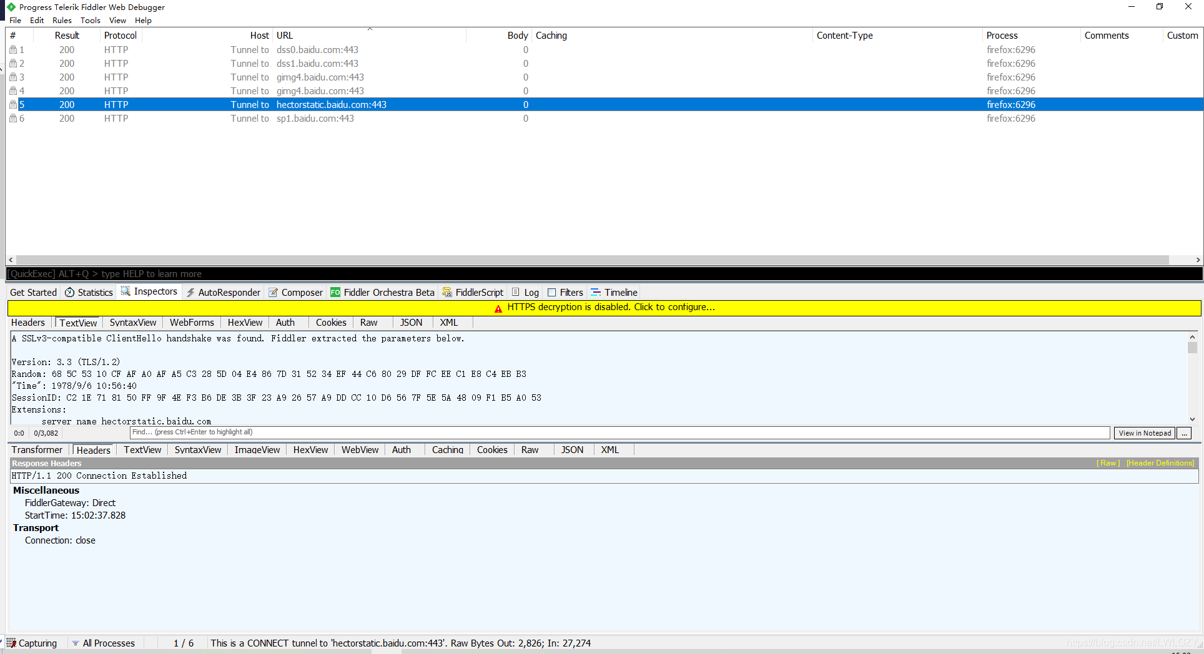Image resolution: width=1204 pixels, height=654 pixels.
Task: Click the Find text input field
Action: click(619, 432)
